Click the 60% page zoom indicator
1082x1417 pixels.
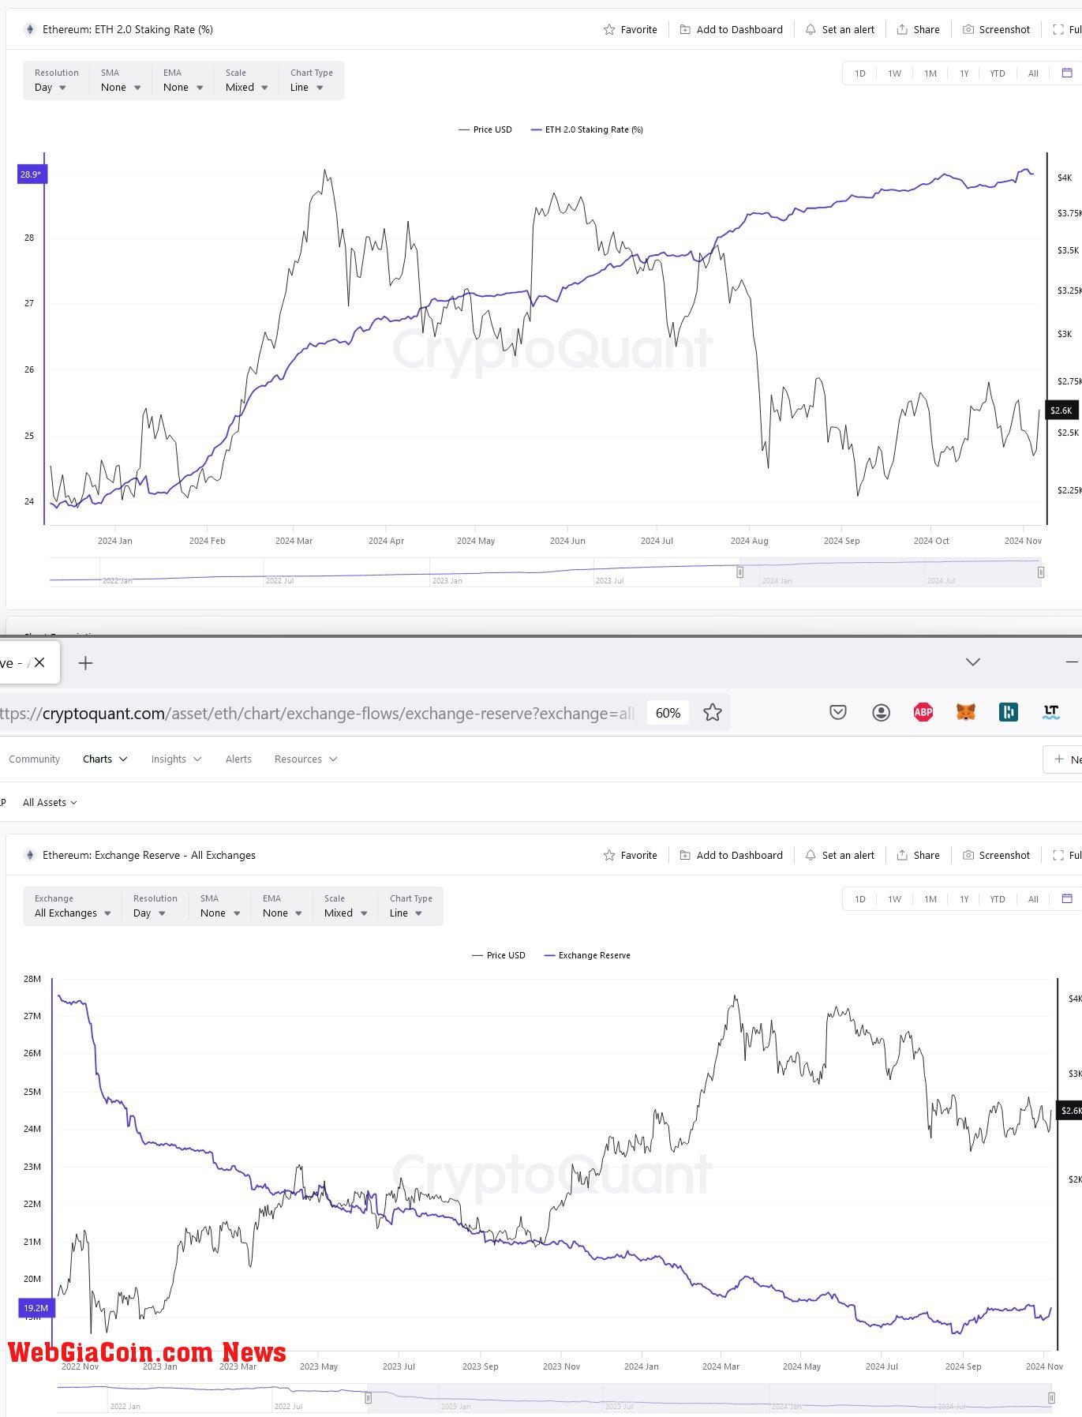pos(668,713)
